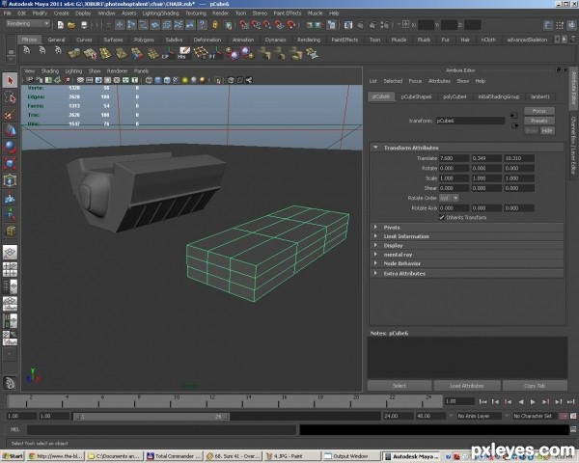The image size is (579, 463).
Task: Activate the Select tool arrow in the toolbox
Action: click(x=10, y=80)
